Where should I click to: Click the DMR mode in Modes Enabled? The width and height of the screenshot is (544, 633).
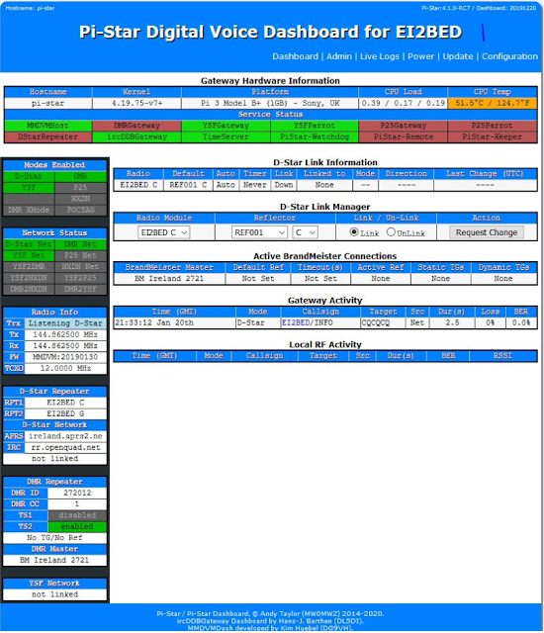[x=81, y=176]
